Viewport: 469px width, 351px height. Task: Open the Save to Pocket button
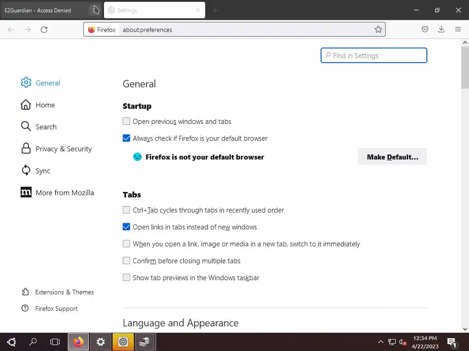425,29
